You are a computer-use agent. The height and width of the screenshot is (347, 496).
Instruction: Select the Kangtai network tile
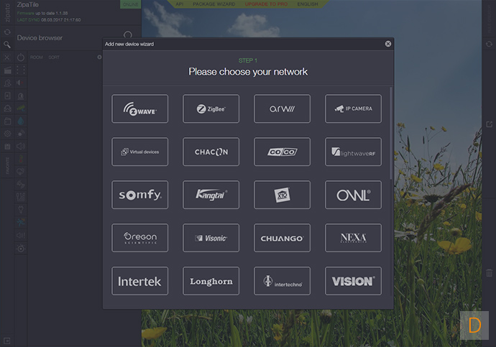point(211,195)
